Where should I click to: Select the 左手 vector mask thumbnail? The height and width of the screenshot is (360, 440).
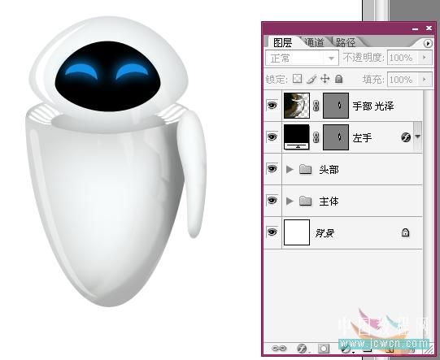pyautogui.click(x=336, y=137)
